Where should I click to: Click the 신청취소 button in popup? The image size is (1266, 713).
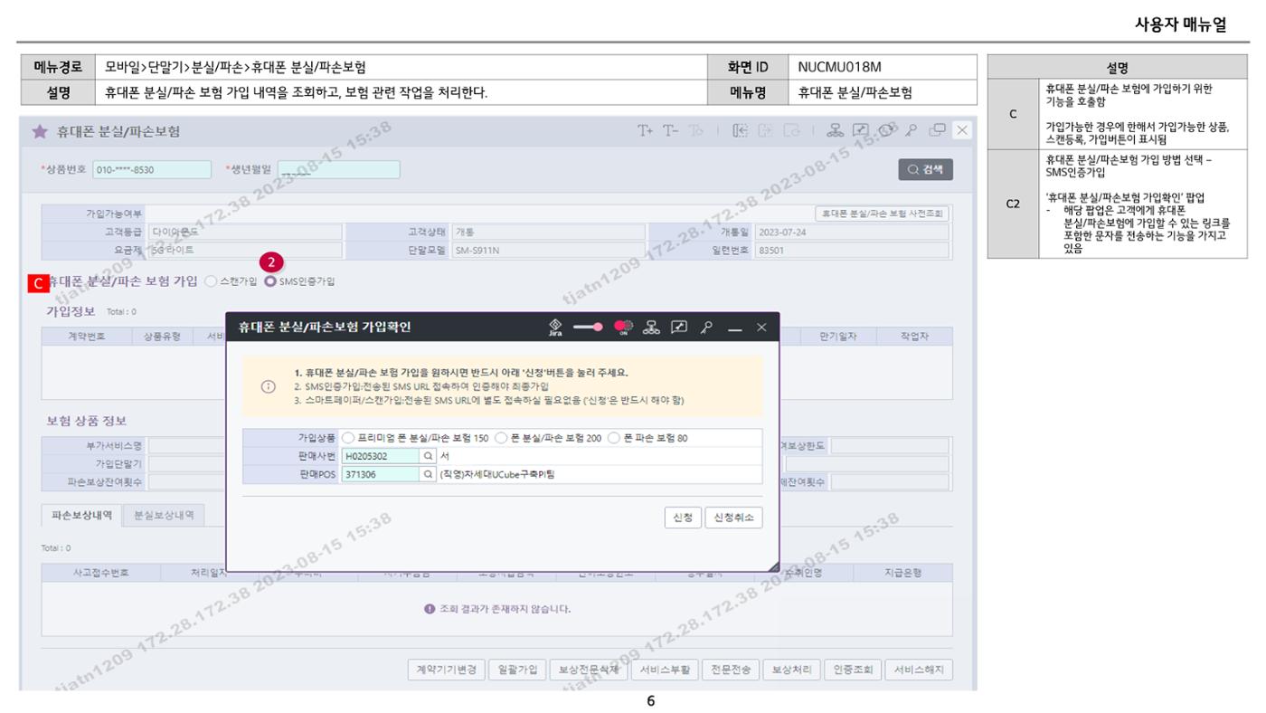pos(733,518)
